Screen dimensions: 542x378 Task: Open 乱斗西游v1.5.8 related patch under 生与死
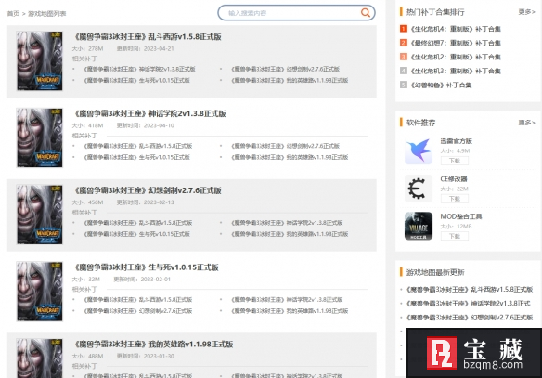(138, 299)
